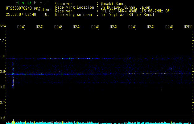The image size is (194, 124).
Task: Click the vertical echo streak near the right edge
Action: [x=181, y=79]
